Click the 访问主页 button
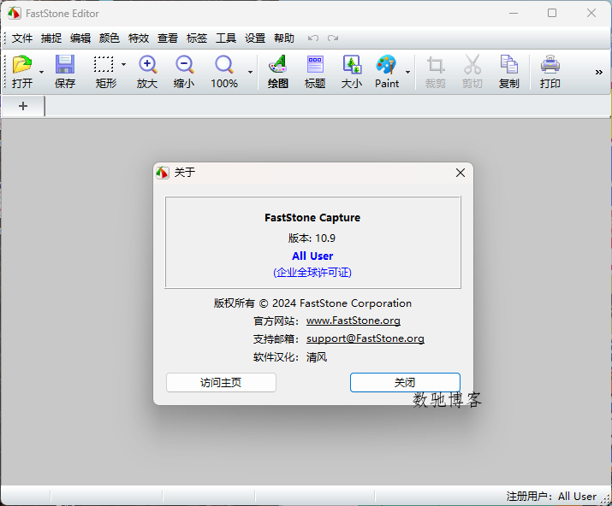The width and height of the screenshot is (612, 506). click(x=221, y=382)
